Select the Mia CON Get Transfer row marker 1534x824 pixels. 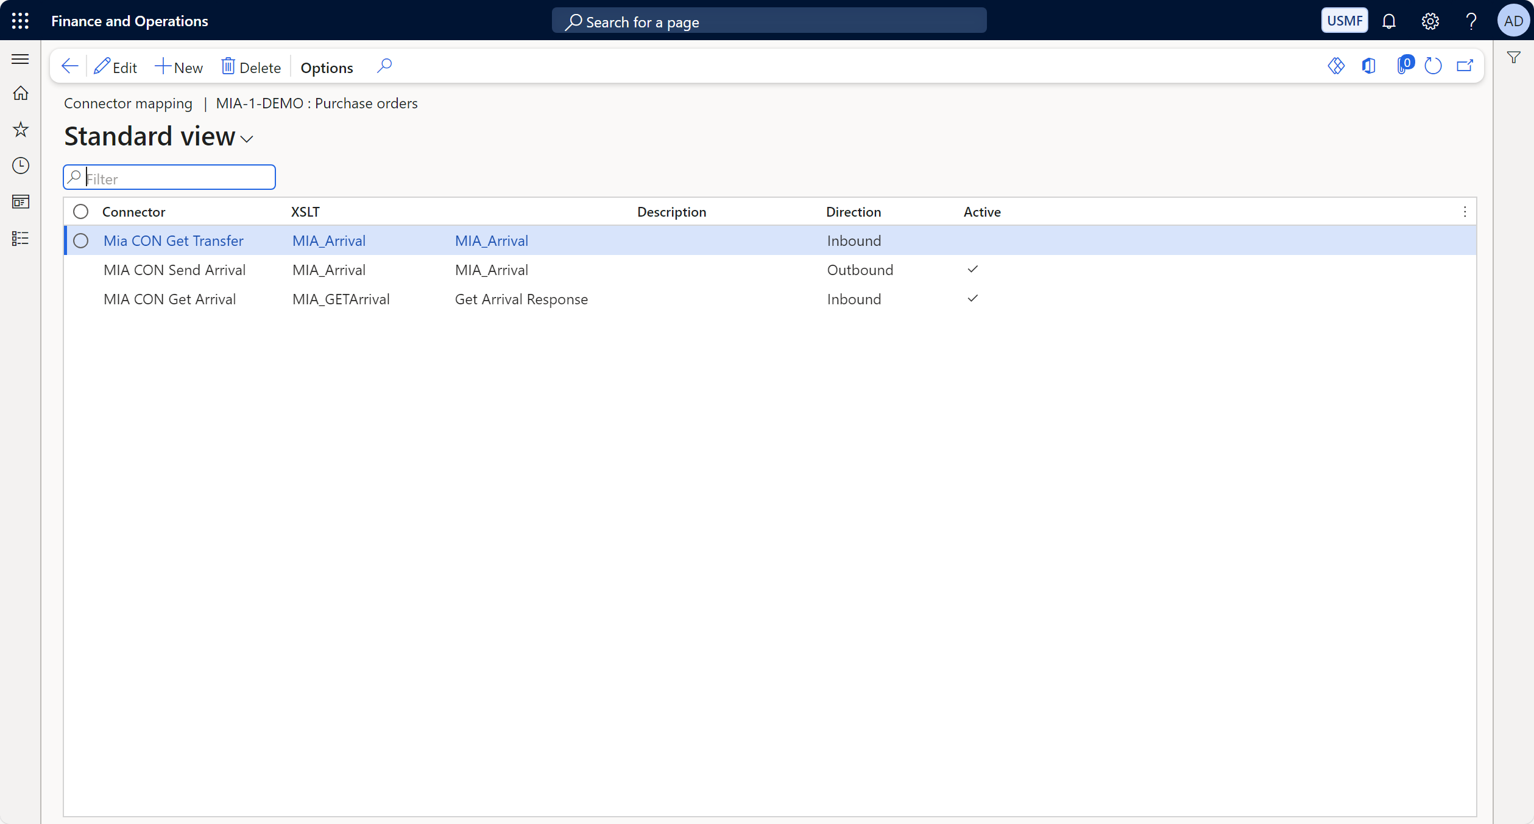coord(80,241)
